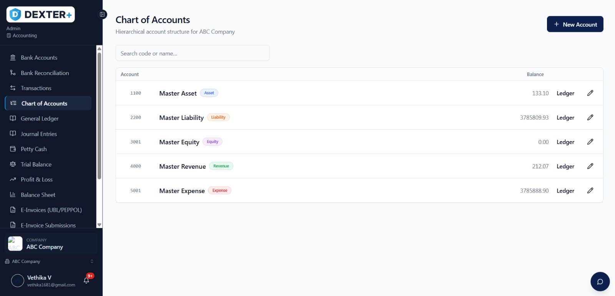Expand the ABC Company switcher dropdown

[49, 261]
